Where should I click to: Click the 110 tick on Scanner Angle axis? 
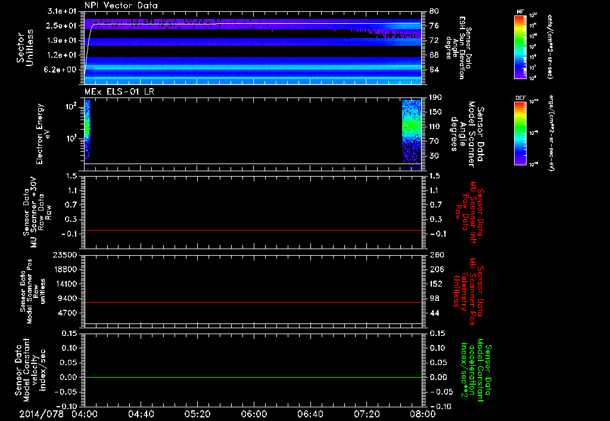[435, 127]
